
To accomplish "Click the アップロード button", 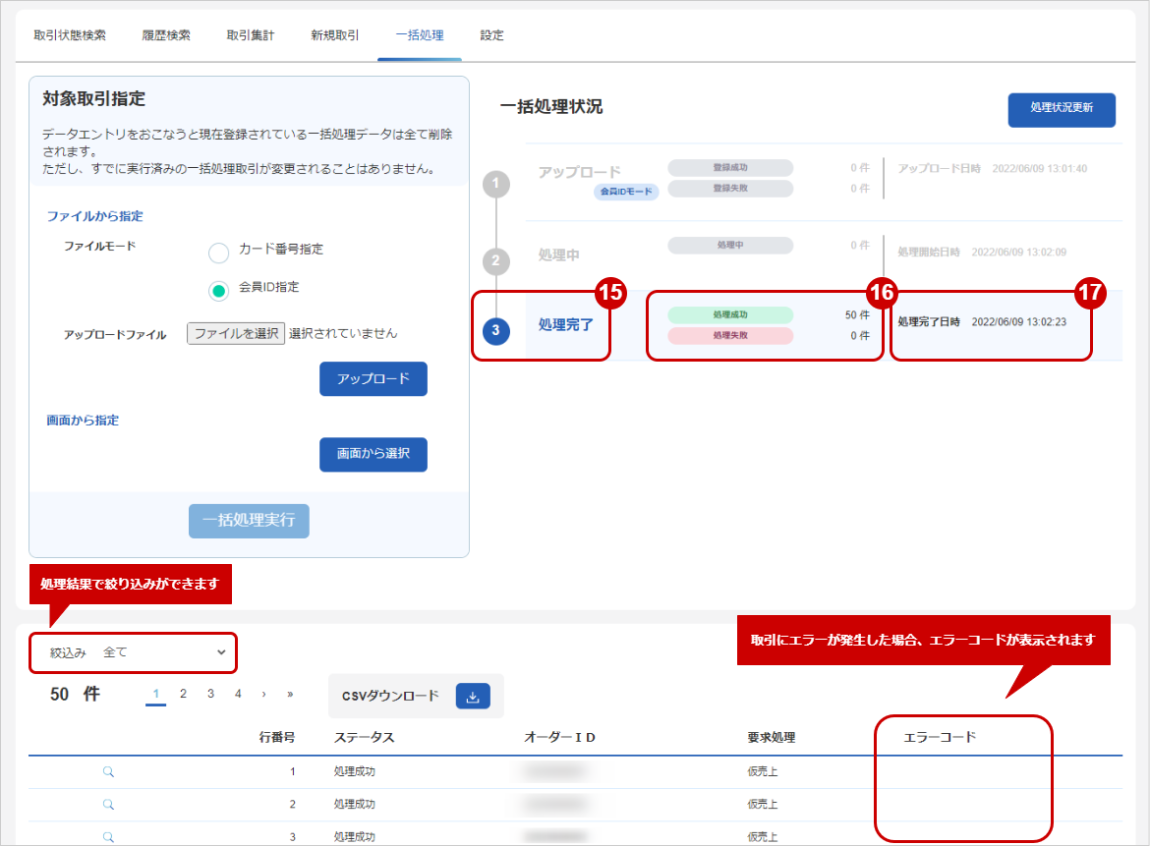I will (374, 378).
